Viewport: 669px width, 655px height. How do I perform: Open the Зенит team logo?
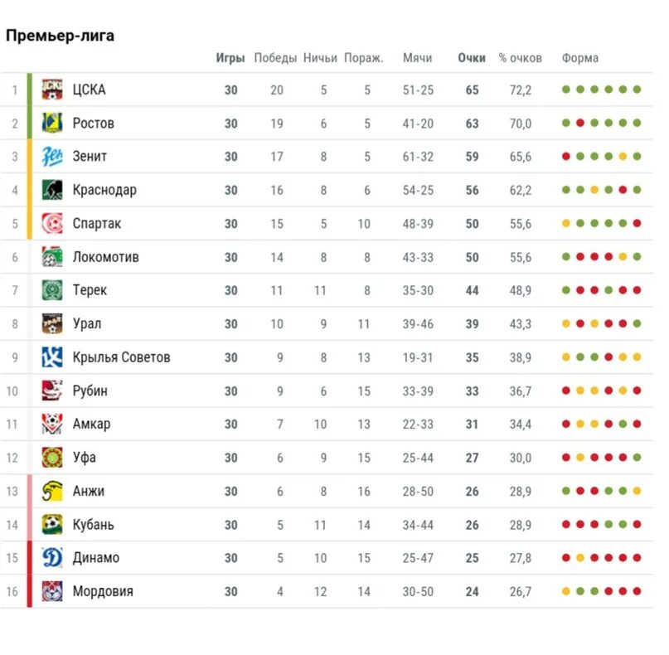click(52, 157)
